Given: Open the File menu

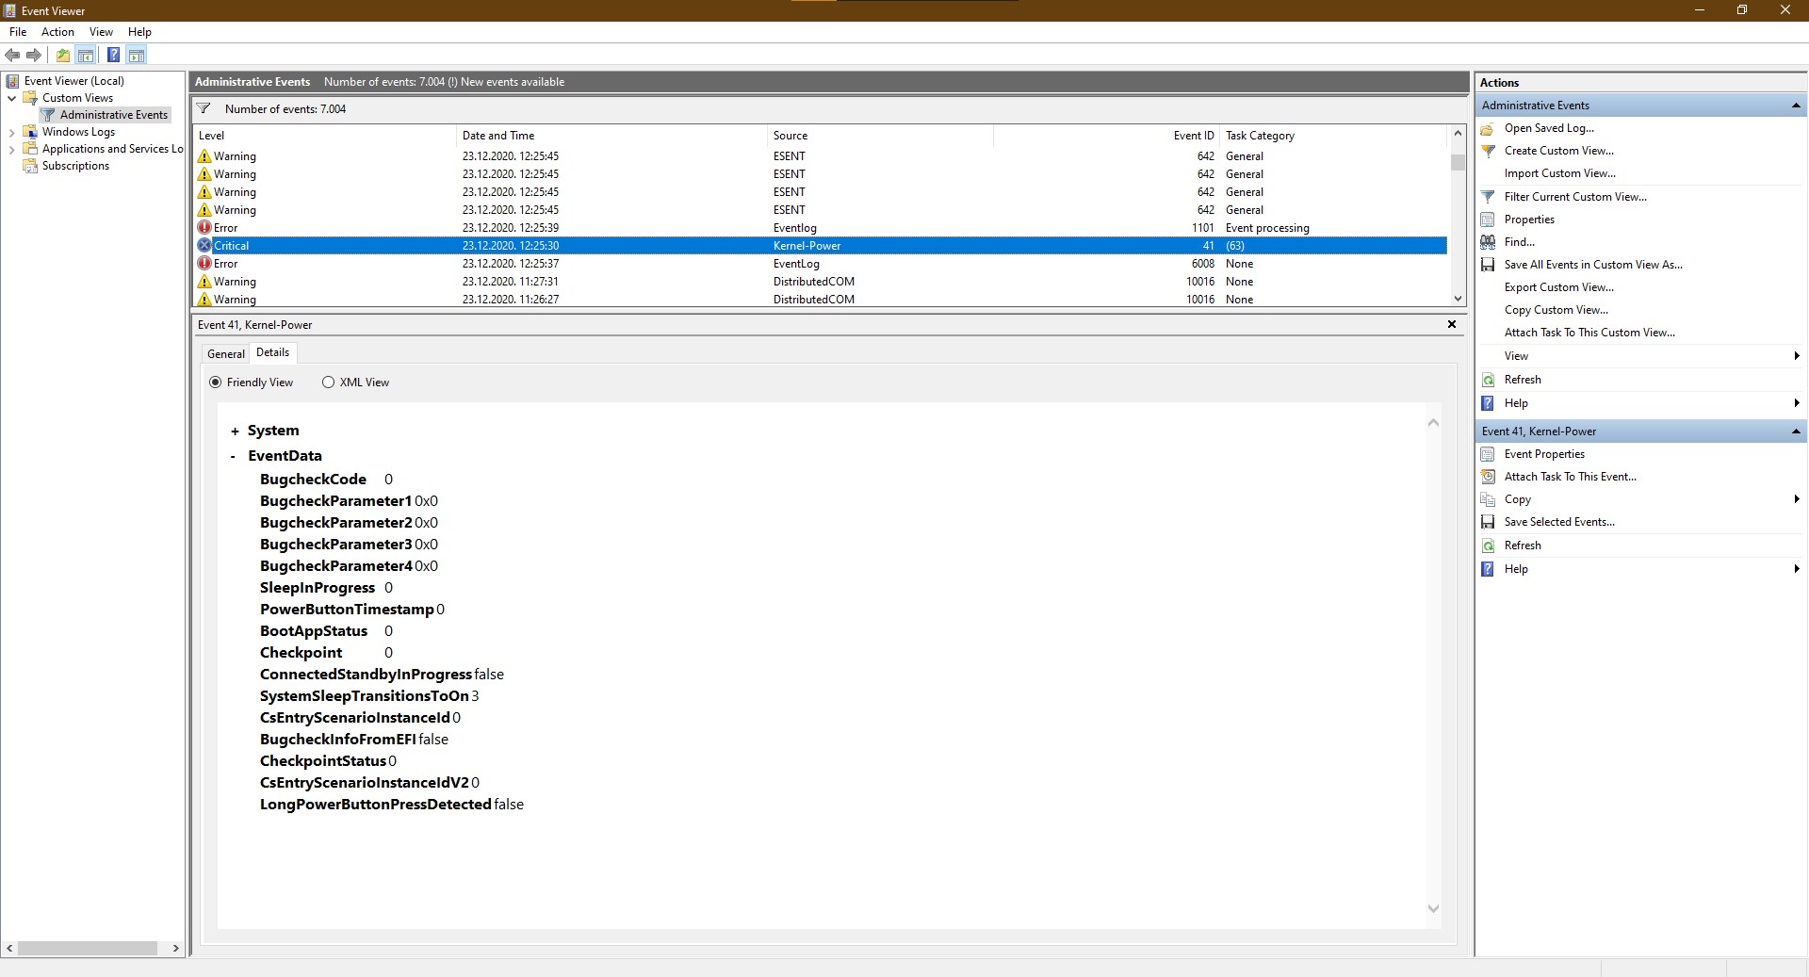Looking at the screenshot, I should coord(18,32).
